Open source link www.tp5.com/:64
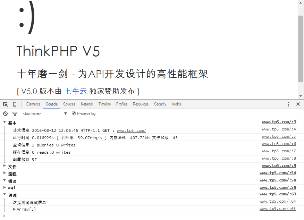The width and height of the screenshot is (304, 220). coord(278,201)
